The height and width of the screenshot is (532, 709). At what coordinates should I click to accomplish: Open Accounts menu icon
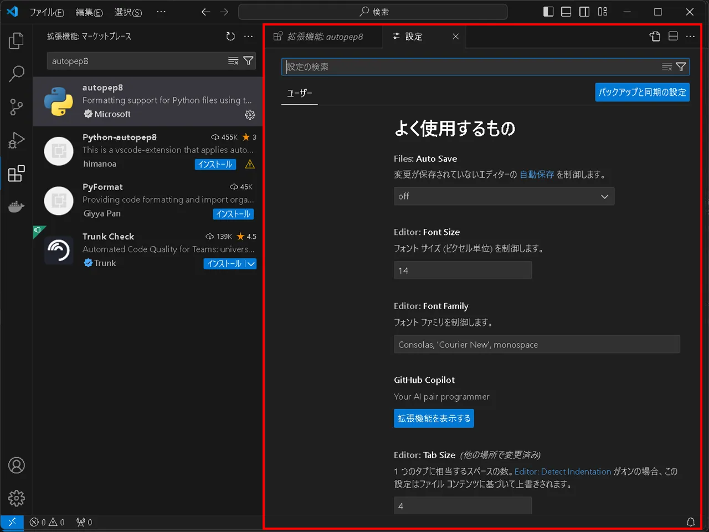coord(17,465)
